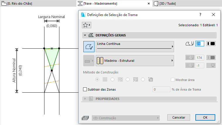Click the Cancelar button
The width and height of the screenshot is (222, 125).
179,117
